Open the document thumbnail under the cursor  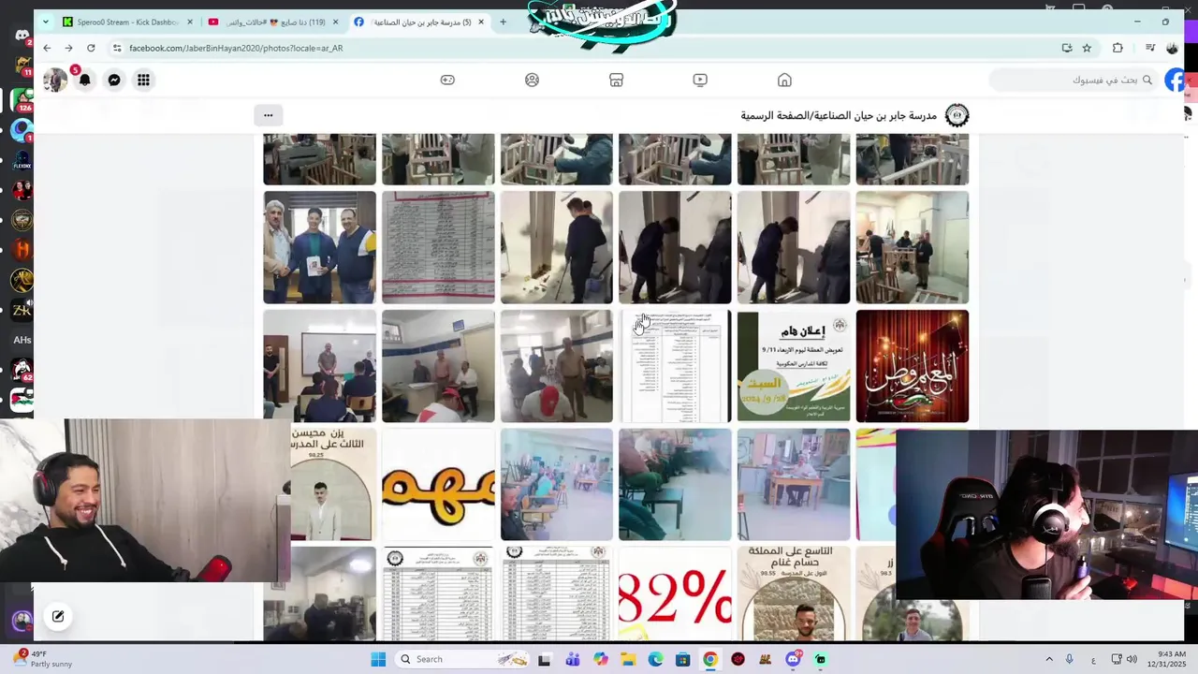(x=675, y=366)
